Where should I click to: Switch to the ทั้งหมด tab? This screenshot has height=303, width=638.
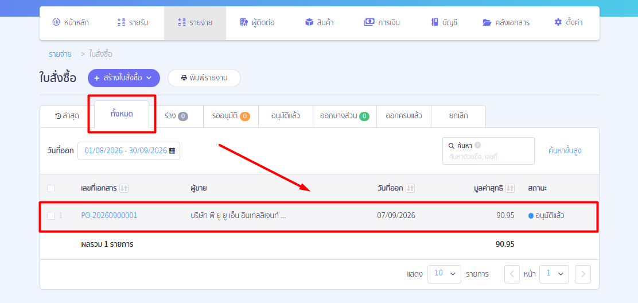(x=122, y=114)
